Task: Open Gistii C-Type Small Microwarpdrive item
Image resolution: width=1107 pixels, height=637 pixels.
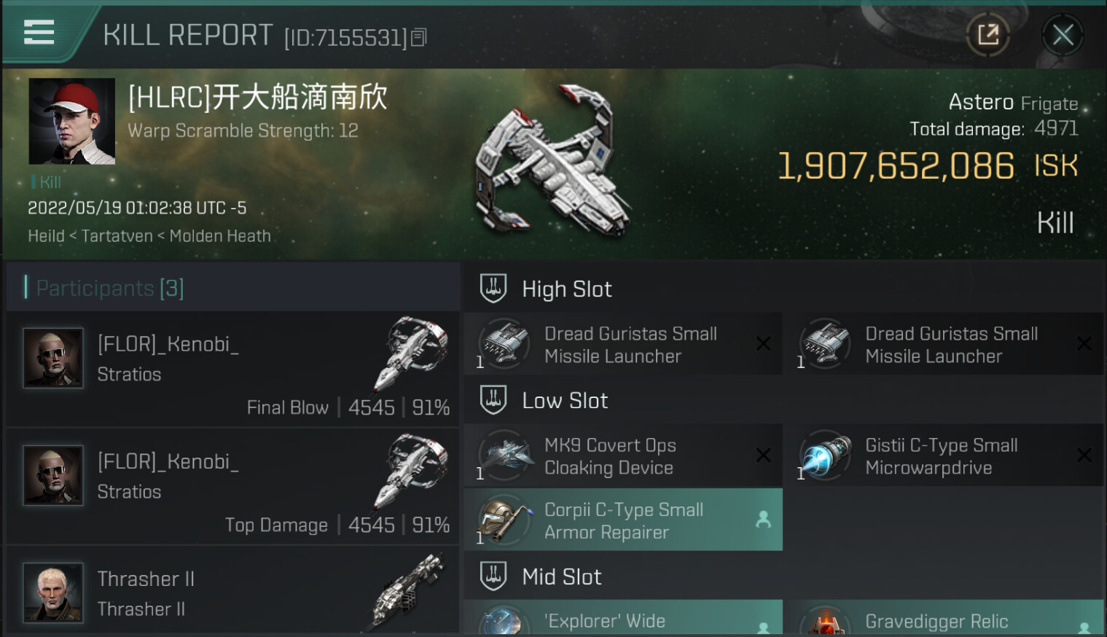Action: (x=944, y=456)
